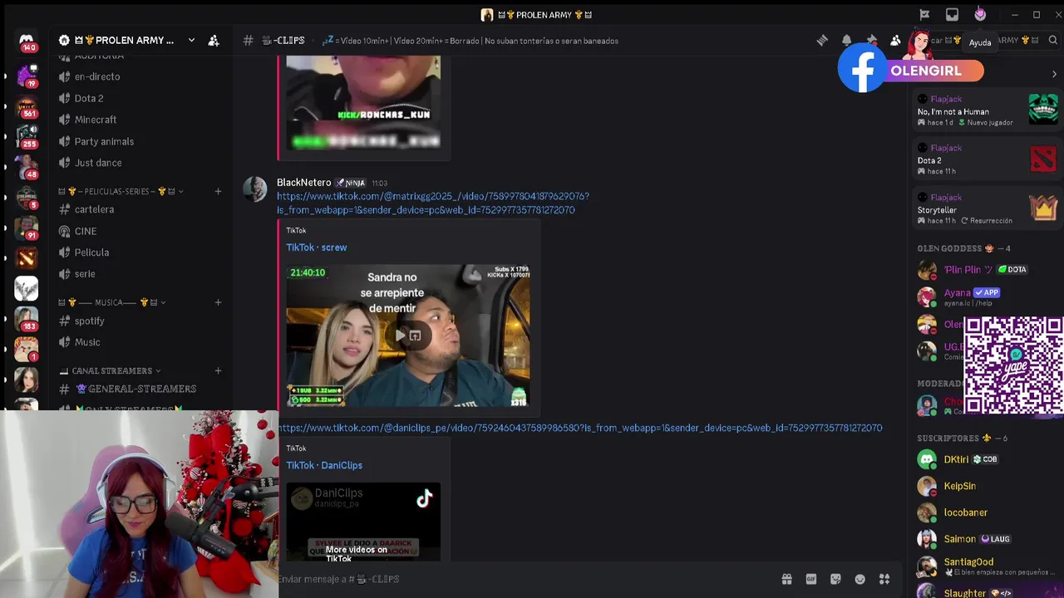Screen dimensions: 1064x598
Task: Open the flag checkmark icon in title bar
Action: [924, 14]
